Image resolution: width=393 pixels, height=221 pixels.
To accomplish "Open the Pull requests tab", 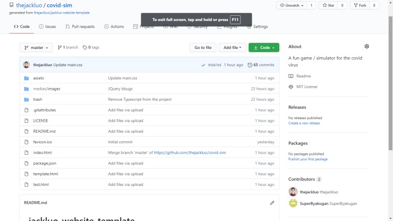I will pyautogui.click(x=80, y=27).
